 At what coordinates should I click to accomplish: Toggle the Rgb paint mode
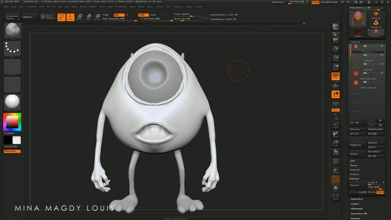click(119, 15)
